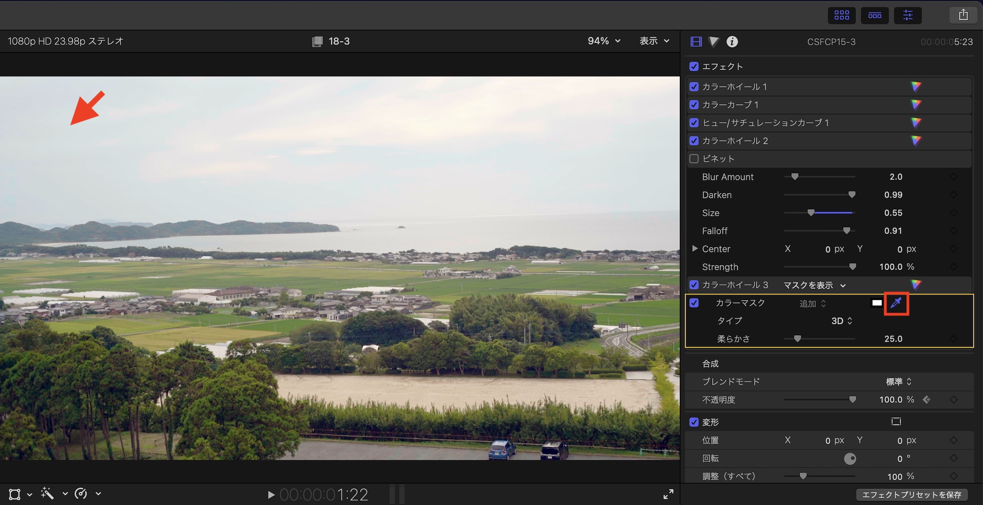Screen dimensions: 983x505
Task: Click the color mask eyedropper icon
Action: coord(896,303)
